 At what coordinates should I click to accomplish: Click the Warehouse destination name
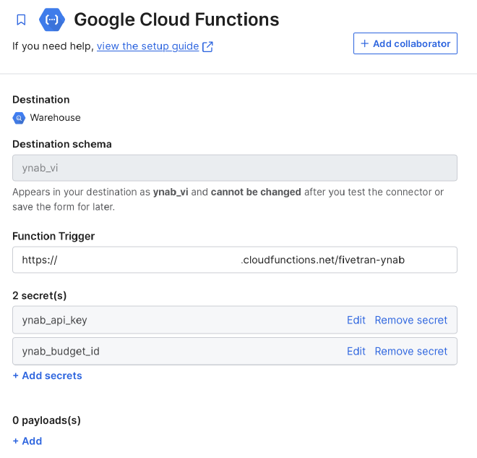click(55, 118)
